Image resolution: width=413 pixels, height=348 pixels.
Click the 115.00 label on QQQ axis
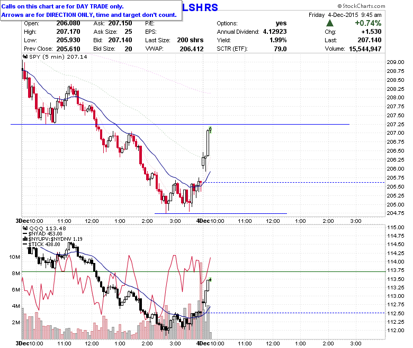tap(395, 227)
